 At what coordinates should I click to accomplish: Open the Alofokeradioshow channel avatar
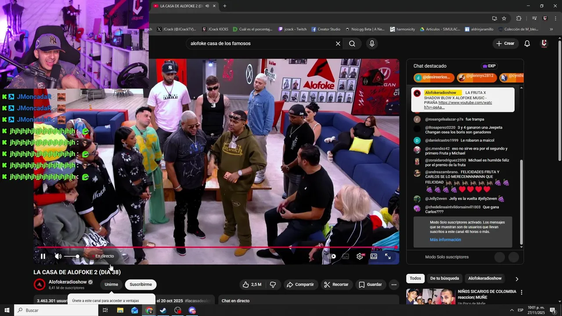pyautogui.click(x=40, y=284)
